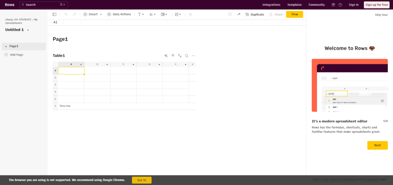The image size is (393, 185).
Task: Open column B header dropdown arrow
Action: click(x=107, y=64)
